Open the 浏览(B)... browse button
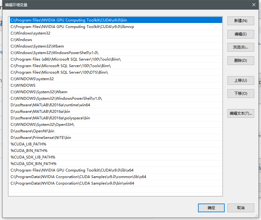261x220 pixels. coord(241,47)
